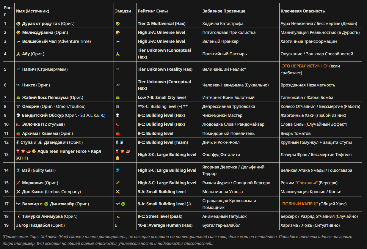Click the nickname "Человек-Невидимка (Буквально)"

tap(236, 85)
